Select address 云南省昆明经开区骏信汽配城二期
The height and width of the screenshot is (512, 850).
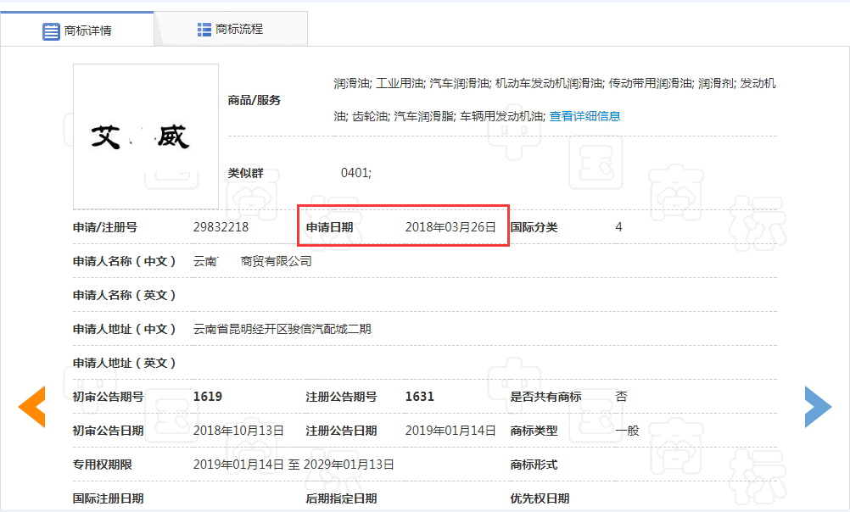coord(282,329)
